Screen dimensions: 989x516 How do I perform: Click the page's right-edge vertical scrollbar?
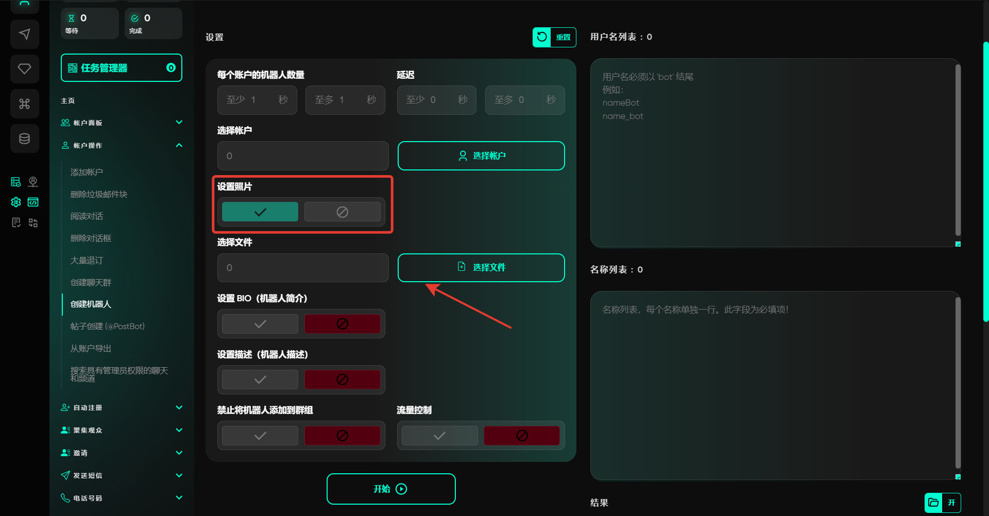tap(985, 180)
